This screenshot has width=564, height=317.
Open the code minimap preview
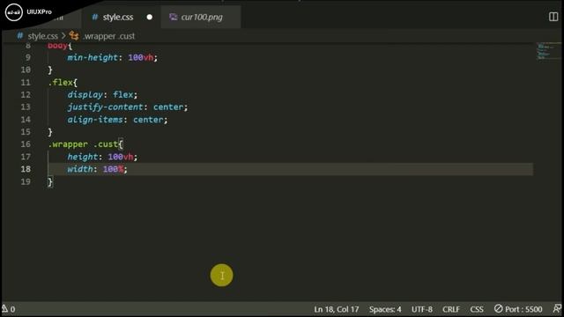(548, 51)
